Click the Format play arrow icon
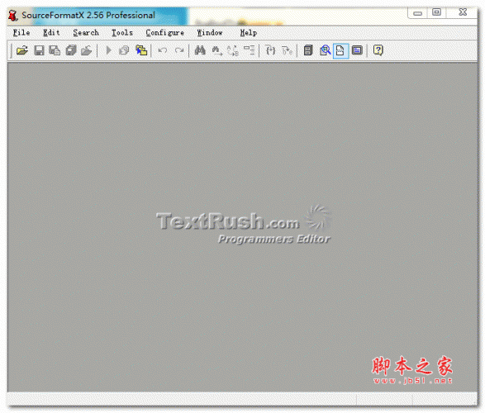This screenshot has height=413, width=485. click(x=108, y=50)
